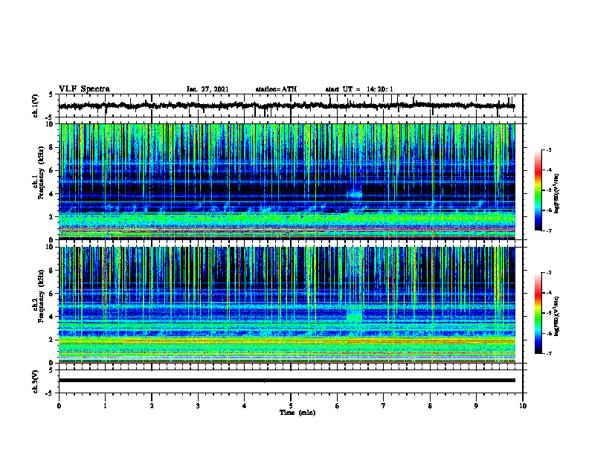589x455 pixels.
Task: Click the "8" kHz tick on ch.1 frequency axis
Action: point(52,147)
